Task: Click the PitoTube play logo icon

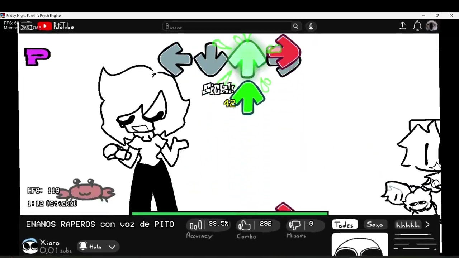Action: pos(44,26)
